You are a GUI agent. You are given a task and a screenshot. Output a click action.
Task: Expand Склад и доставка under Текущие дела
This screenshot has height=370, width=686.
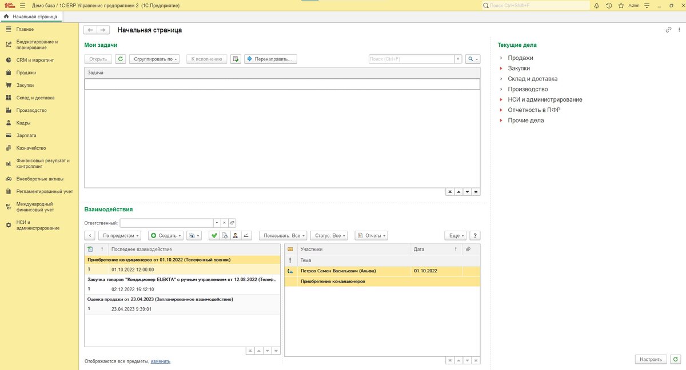tap(501, 79)
